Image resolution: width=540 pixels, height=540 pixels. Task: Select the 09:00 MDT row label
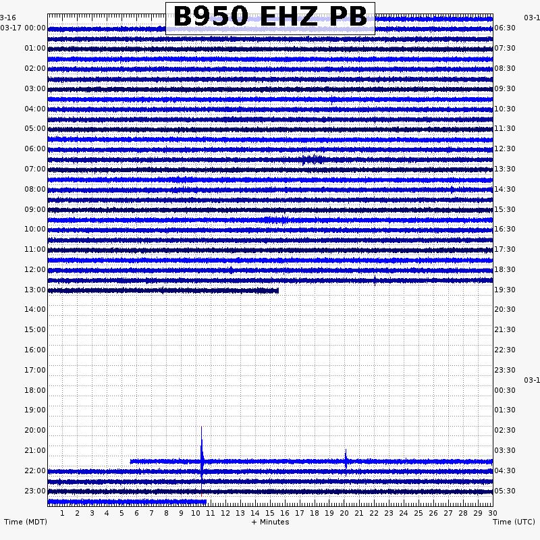(x=35, y=209)
